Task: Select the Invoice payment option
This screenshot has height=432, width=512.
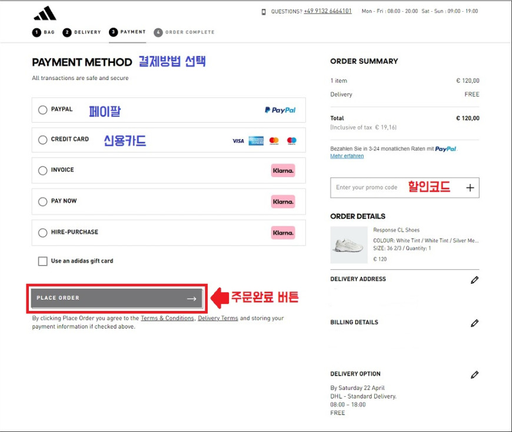Action: (x=43, y=170)
